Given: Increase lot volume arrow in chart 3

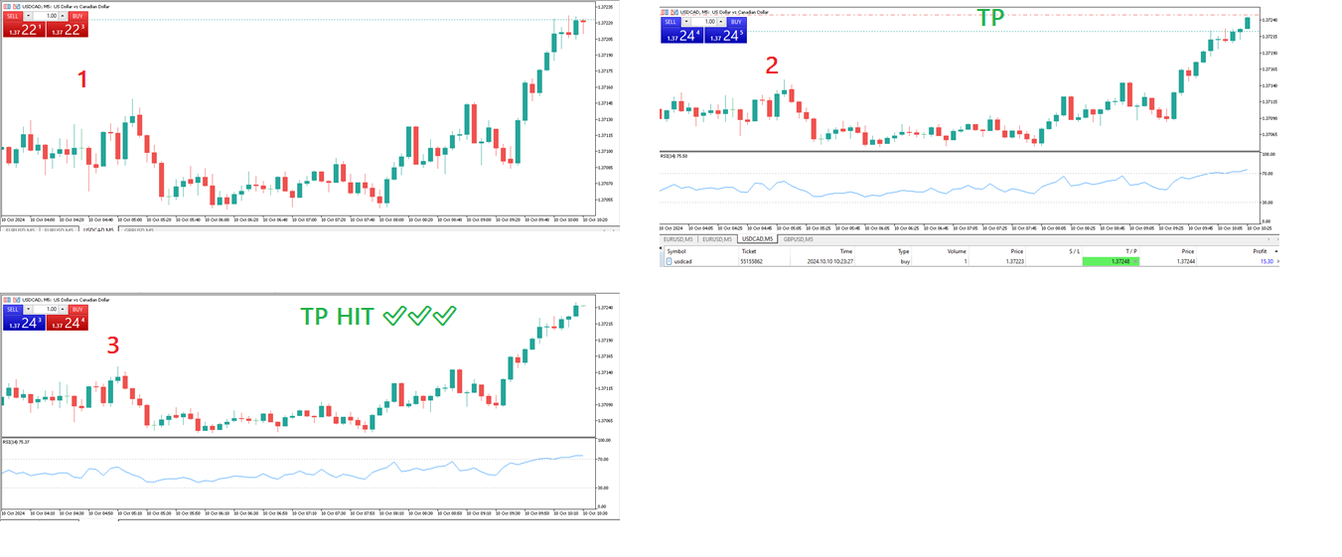Looking at the screenshot, I should [x=64, y=309].
